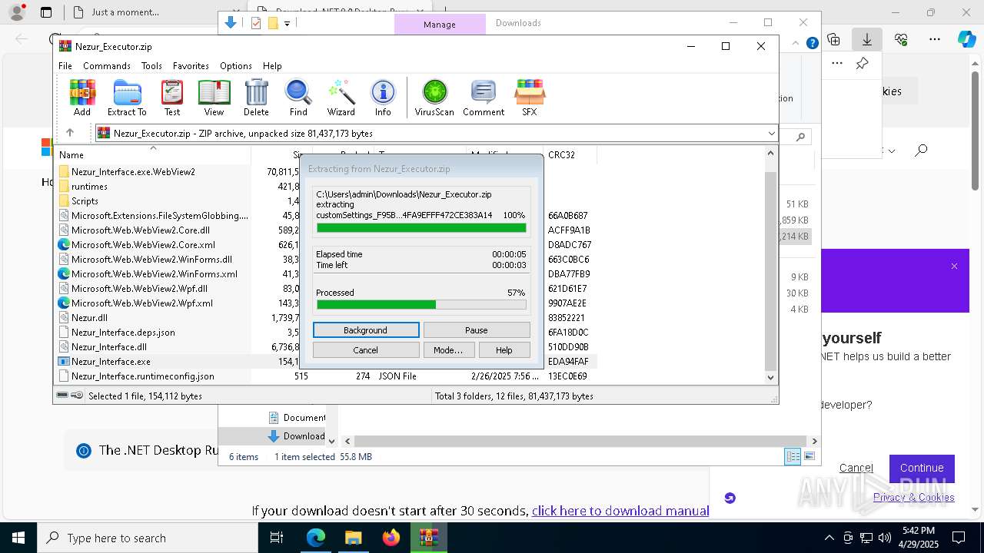The image size is (984, 553).
Task: Close the purple banner on the web page
Action: click(x=954, y=267)
